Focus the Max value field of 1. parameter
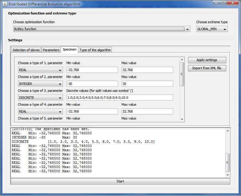Screen dimensions: 241x196 pyautogui.click(x=147, y=70)
